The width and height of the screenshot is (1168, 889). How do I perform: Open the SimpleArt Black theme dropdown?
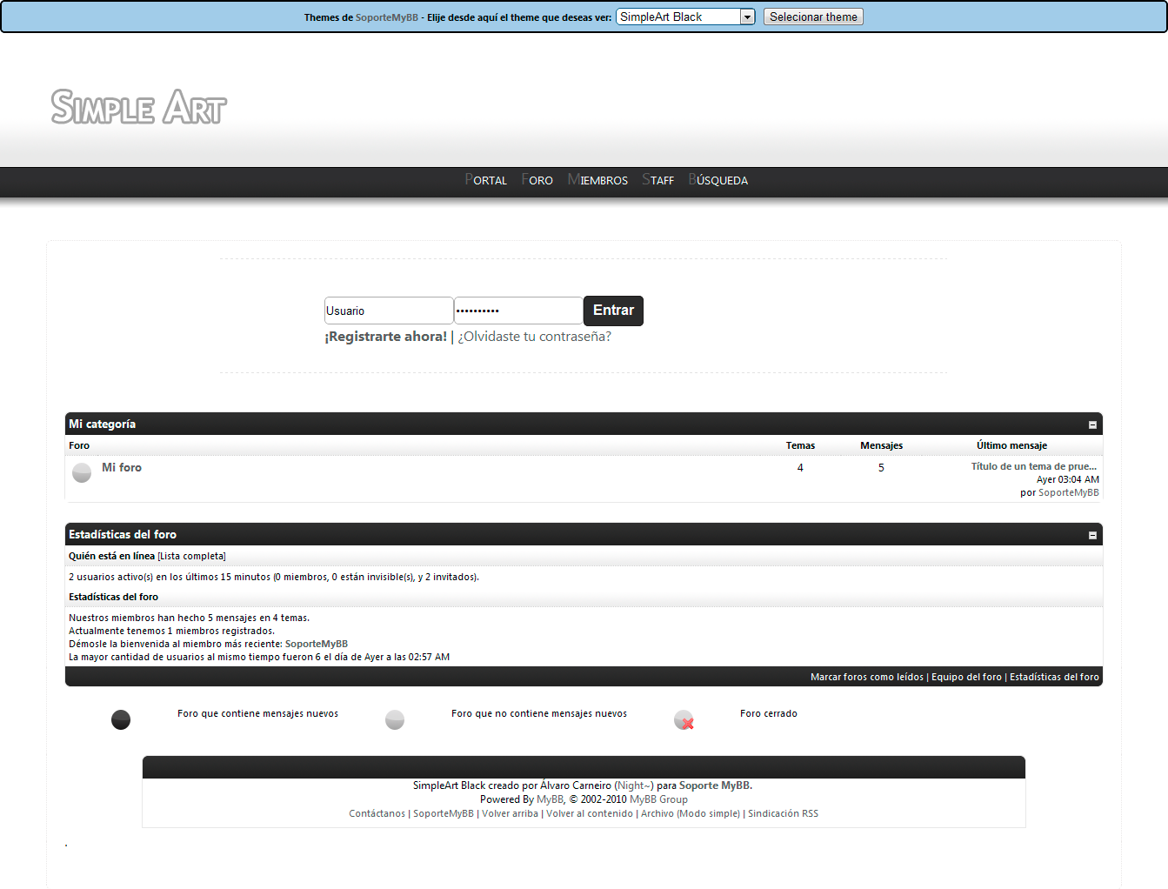pos(685,17)
